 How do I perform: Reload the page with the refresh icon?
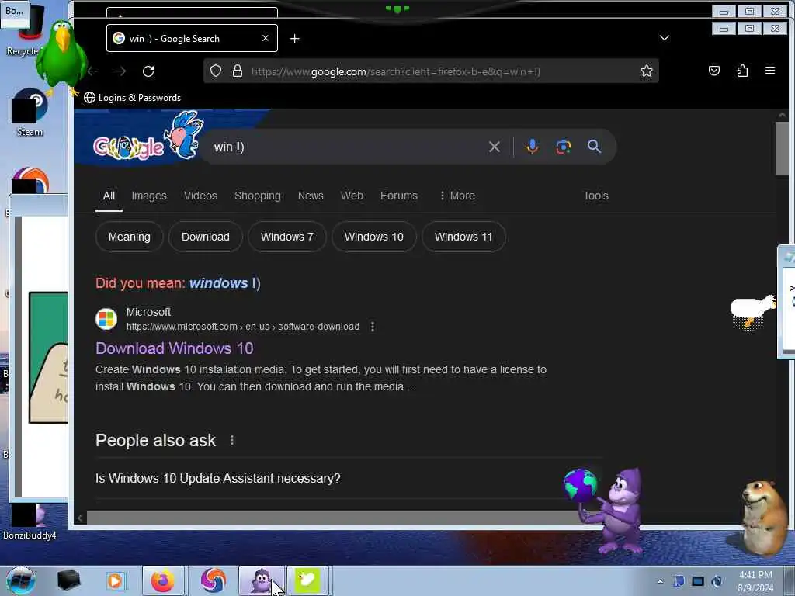(x=148, y=71)
